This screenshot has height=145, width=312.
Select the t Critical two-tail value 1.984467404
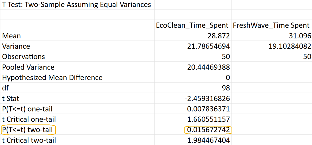(x=208, y=140)
